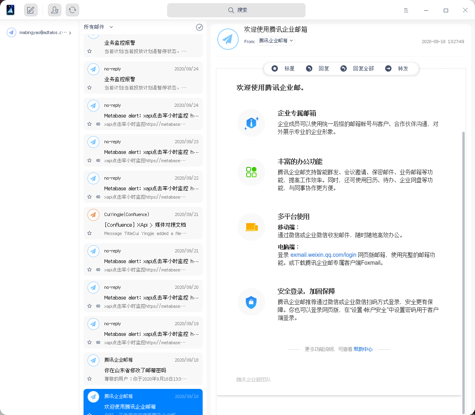Star the 2020/09/24 业务监控报警 message
The image size is (475, 415).
coord(89,87)
